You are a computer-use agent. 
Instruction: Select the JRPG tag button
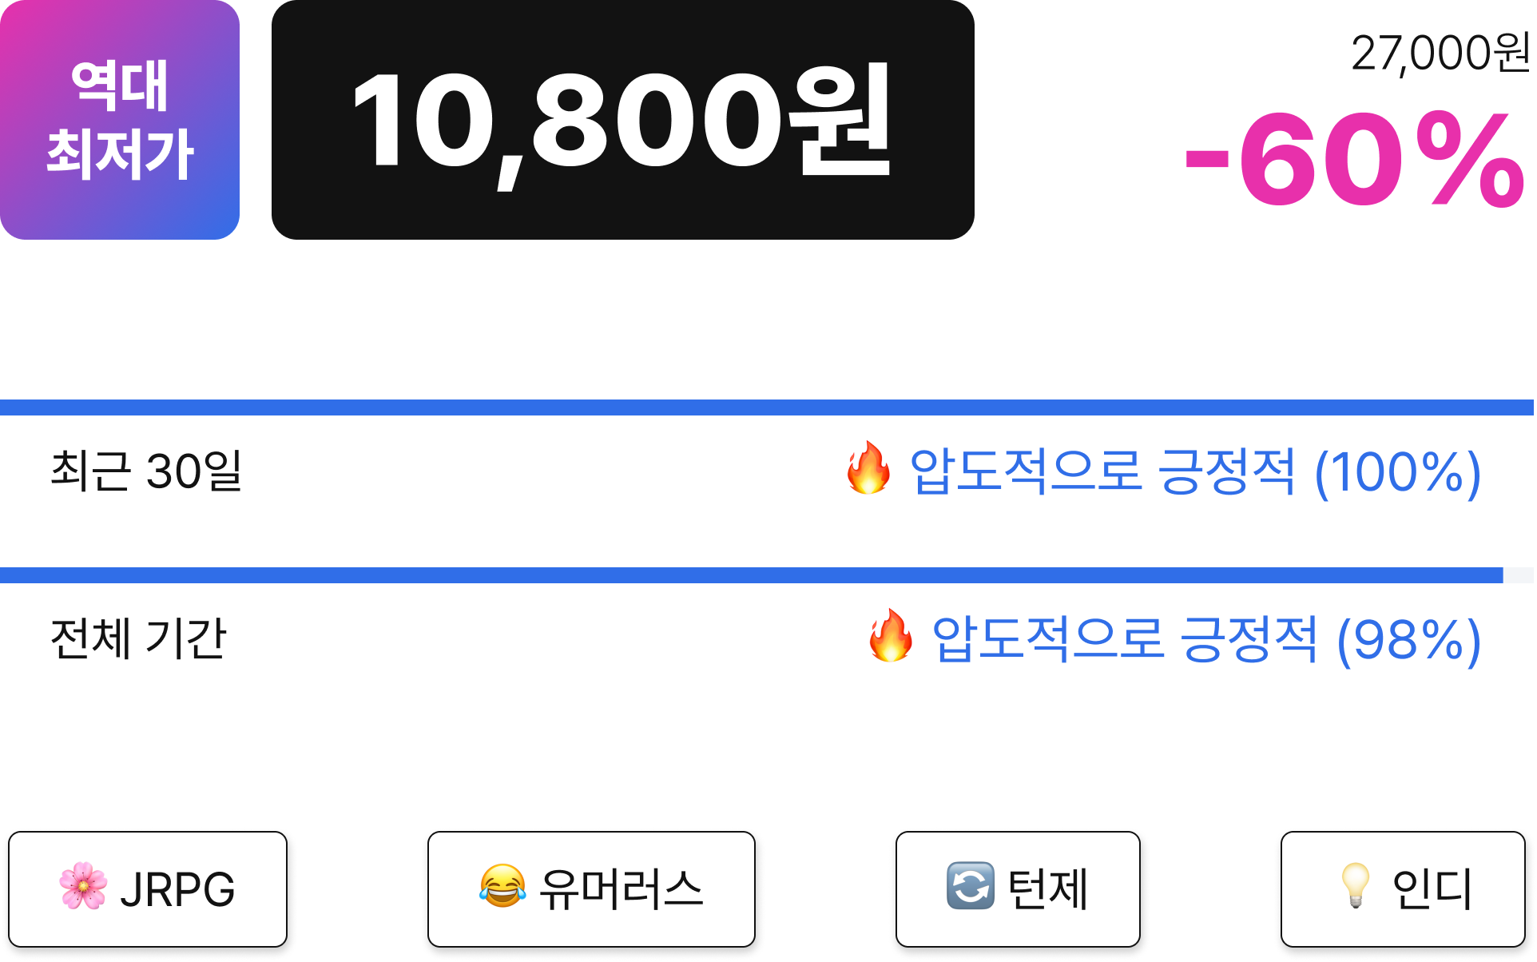tap(148, 890)
